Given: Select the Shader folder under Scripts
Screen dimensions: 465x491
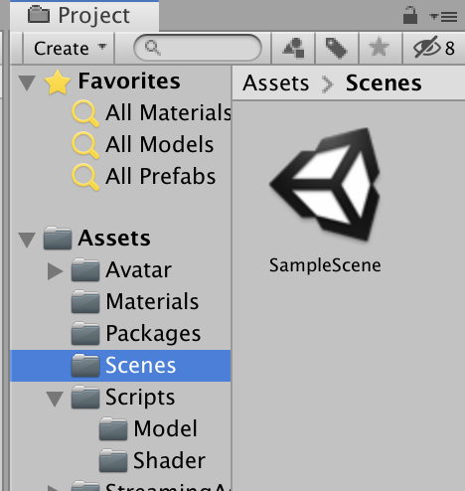Looking at the screenshot, I should pyautogui.click(x=152, y=461).
